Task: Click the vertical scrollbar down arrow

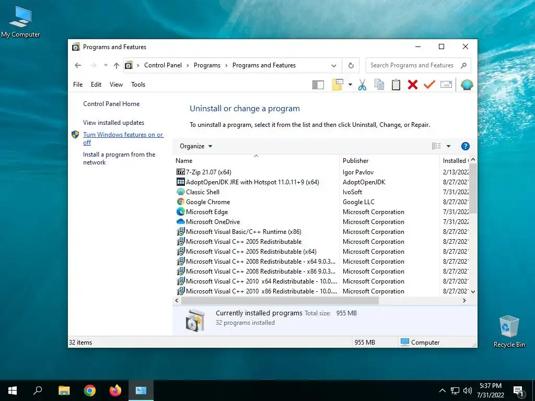Action: (x=473, y=292)
